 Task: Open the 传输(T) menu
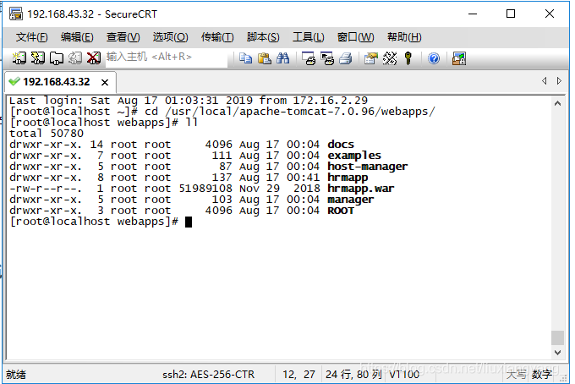pos(217,37)
